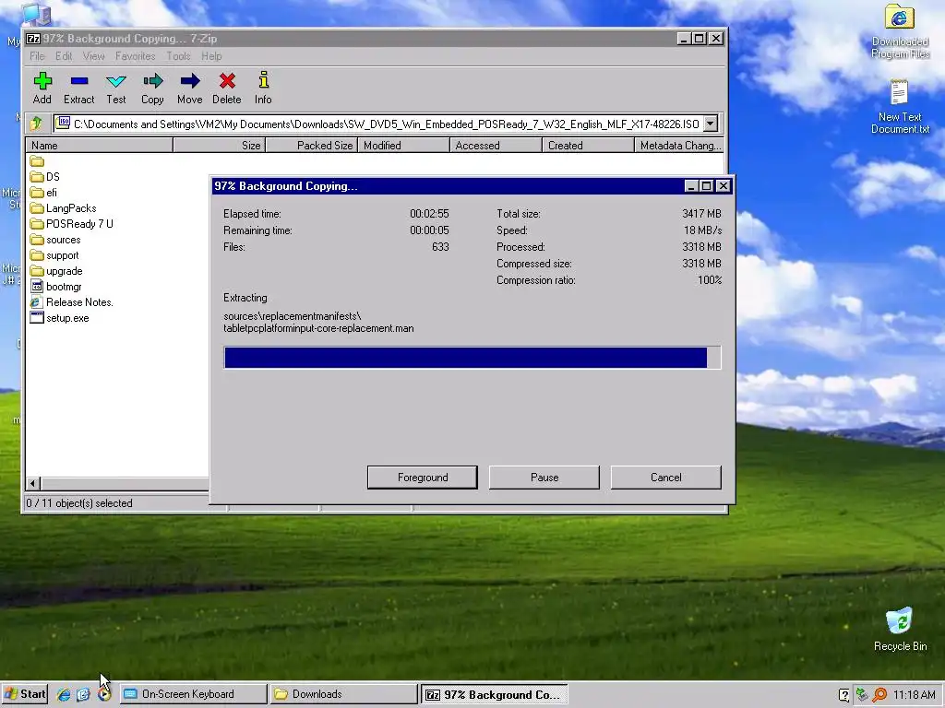The image size is (945, 708).
Task: Open the File menu
Action: point(37,56)
